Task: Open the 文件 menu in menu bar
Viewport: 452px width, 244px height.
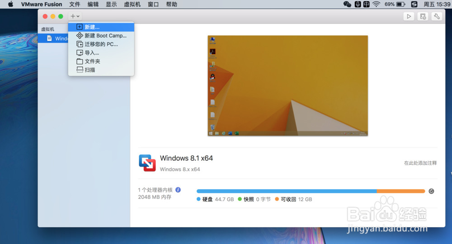Action: (75, 5)
